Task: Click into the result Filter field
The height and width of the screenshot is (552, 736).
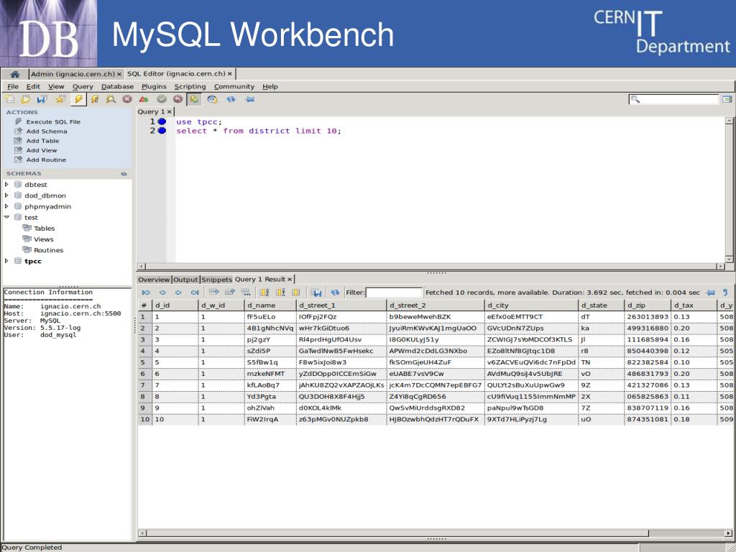Action: 394,293
